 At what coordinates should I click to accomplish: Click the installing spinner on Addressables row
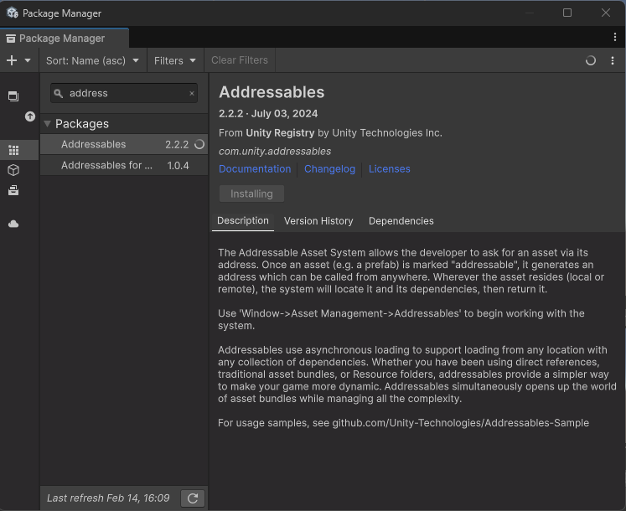(199, 145)
